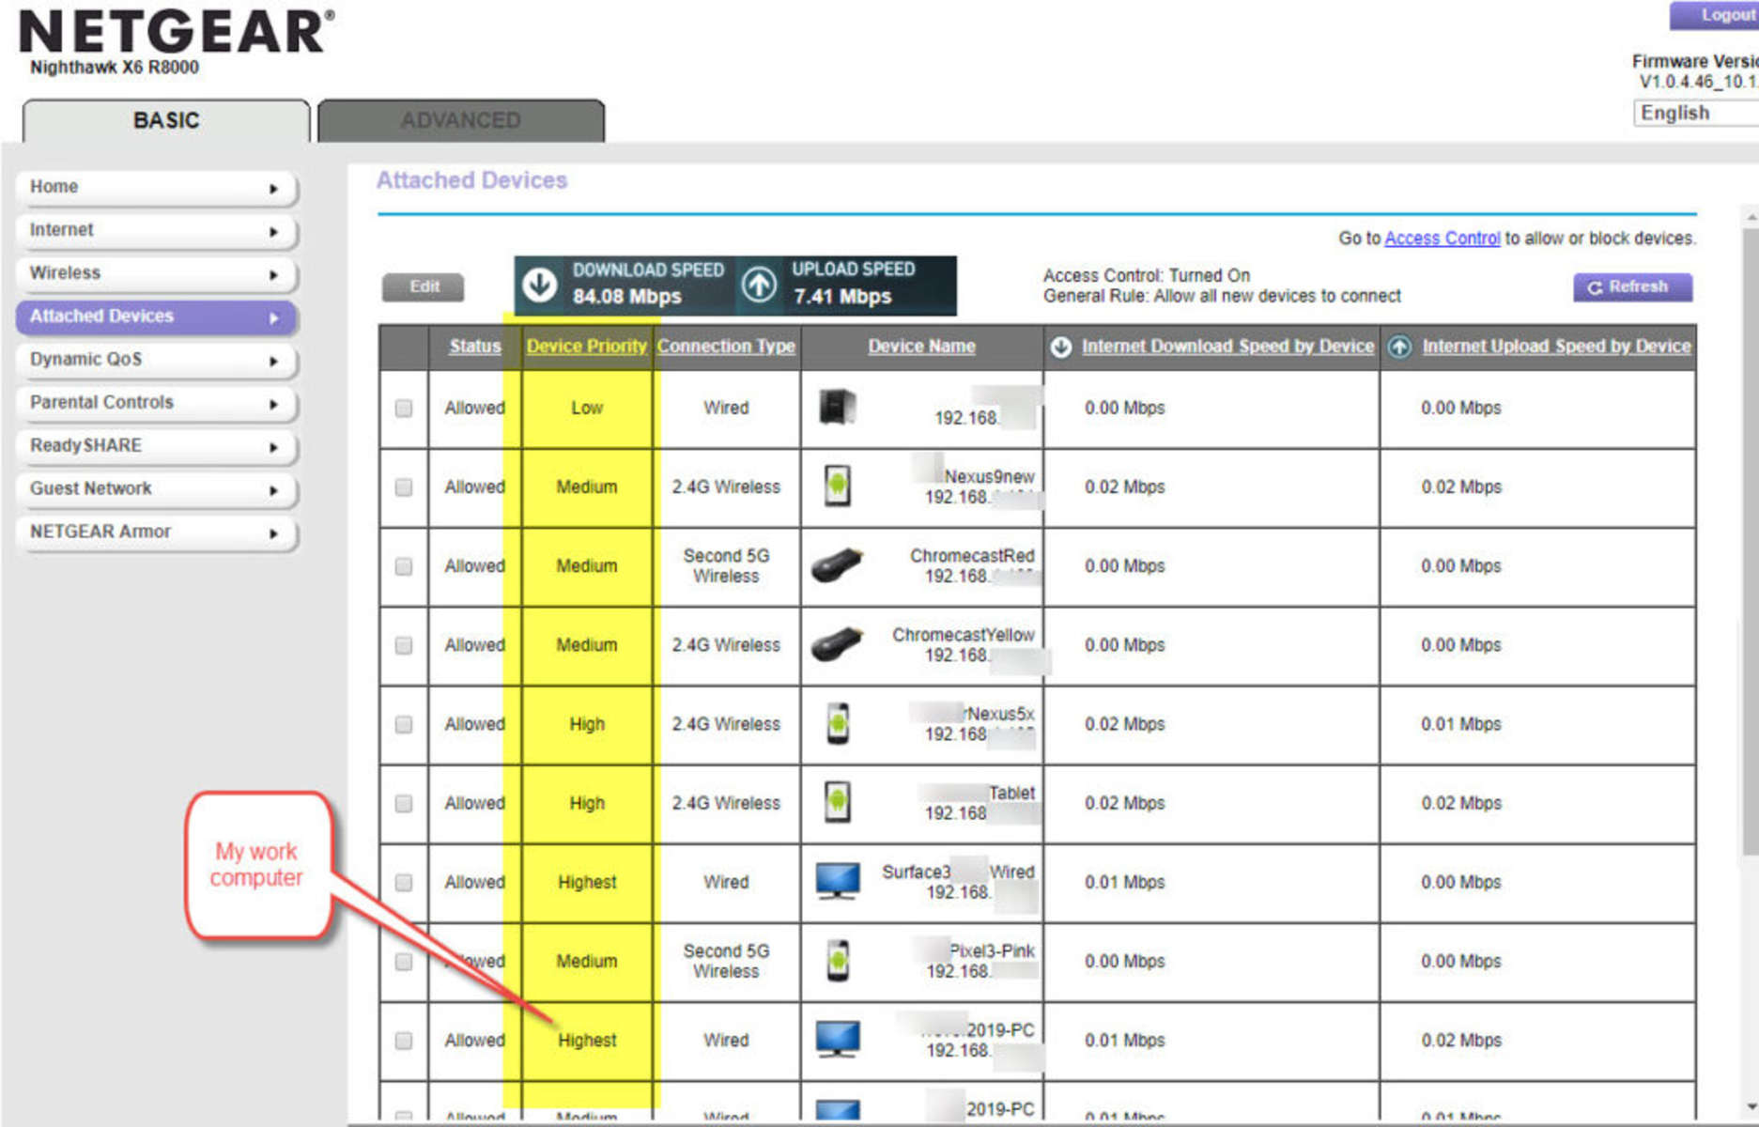Expand the Wireless menu arrow
1759x1127 pixels.
coord(274,275)
